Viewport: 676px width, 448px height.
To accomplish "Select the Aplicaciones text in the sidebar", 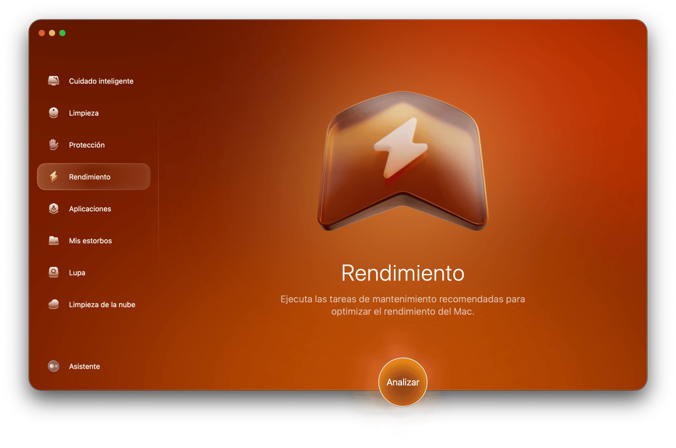I will click(x=90, y=209).
